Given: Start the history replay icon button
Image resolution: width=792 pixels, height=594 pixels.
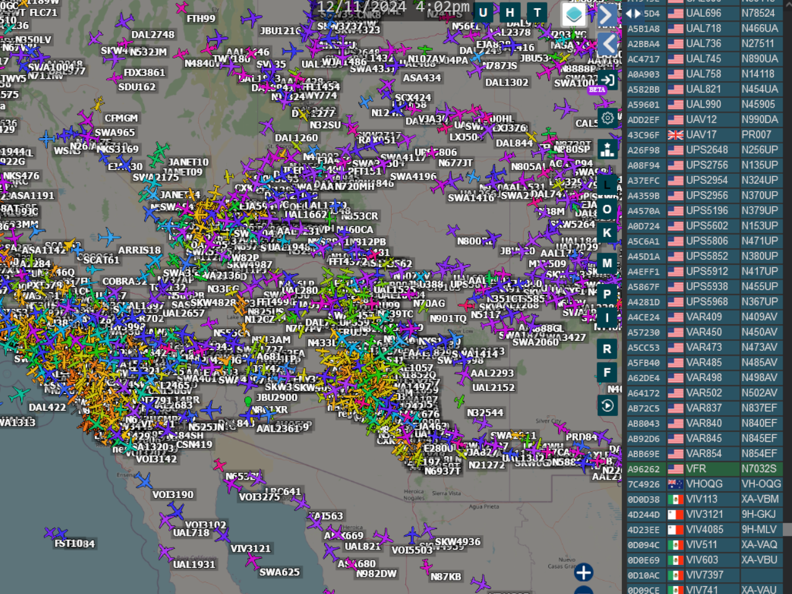Looking at the screenshot, I should [608, 405].
